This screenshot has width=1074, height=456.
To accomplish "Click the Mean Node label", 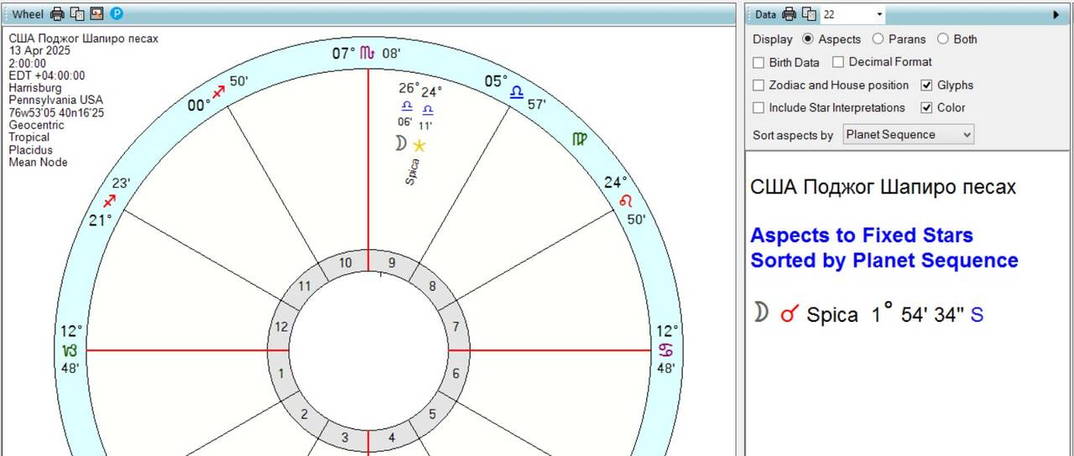I will (x=38, y=163).
